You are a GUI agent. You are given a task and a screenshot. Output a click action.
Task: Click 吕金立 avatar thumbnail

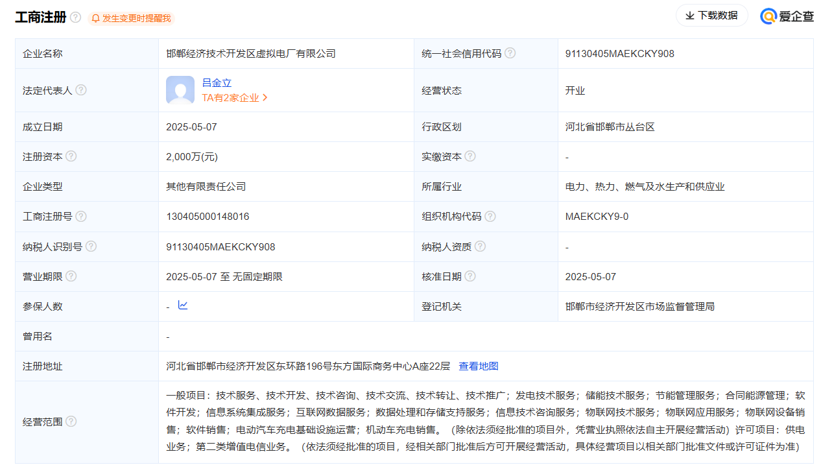(x=180, y=90)
